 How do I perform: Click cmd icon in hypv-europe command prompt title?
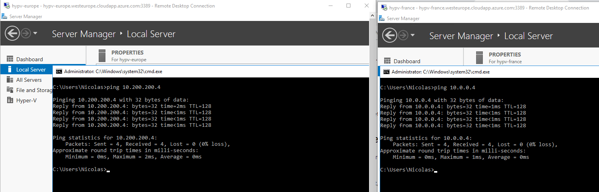59,72
